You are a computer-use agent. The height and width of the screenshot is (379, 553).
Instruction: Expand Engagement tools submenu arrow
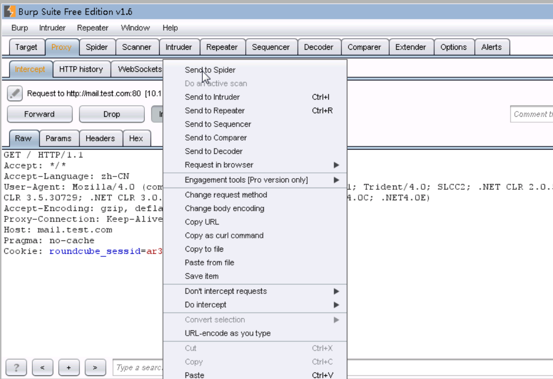coord(336,180)
